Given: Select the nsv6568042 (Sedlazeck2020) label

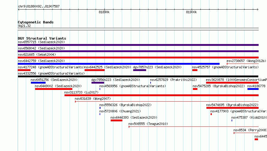Looking at the screenshot, I should click(41, 48).
